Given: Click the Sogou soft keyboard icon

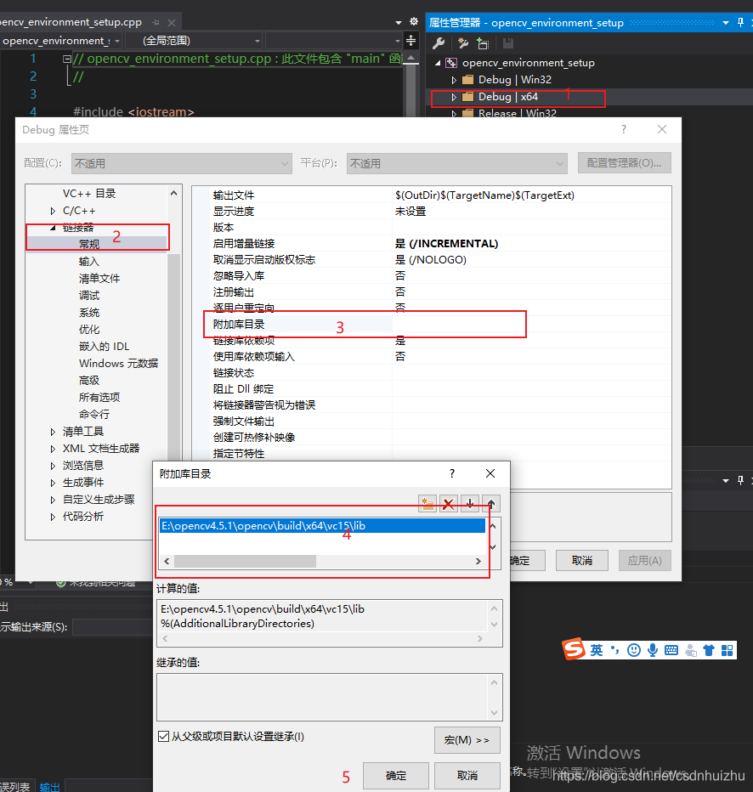Looking at the screenshot, I should click(x=671, y=650).
